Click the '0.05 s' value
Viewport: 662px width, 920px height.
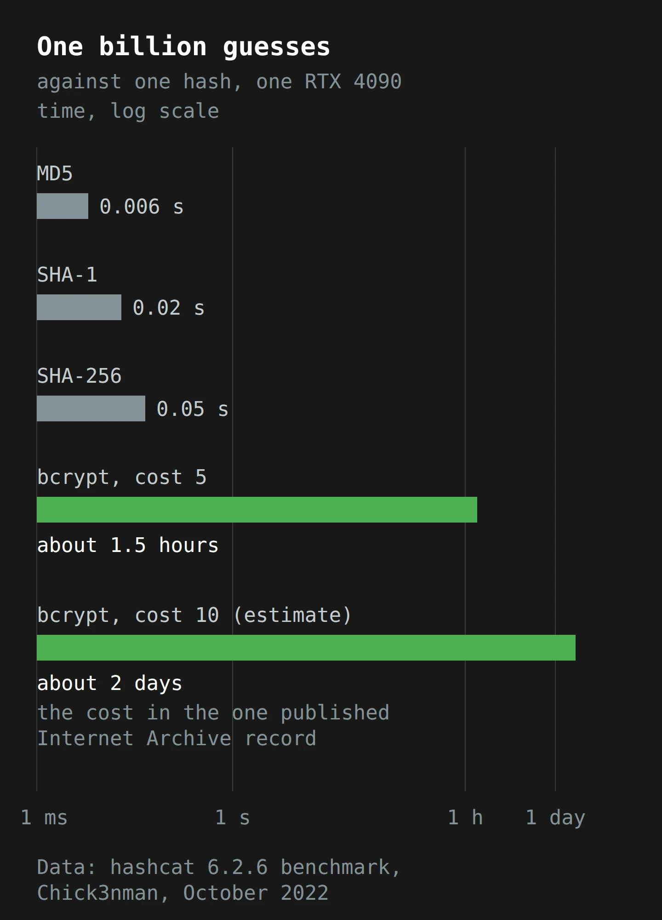(x=192, y=409)
